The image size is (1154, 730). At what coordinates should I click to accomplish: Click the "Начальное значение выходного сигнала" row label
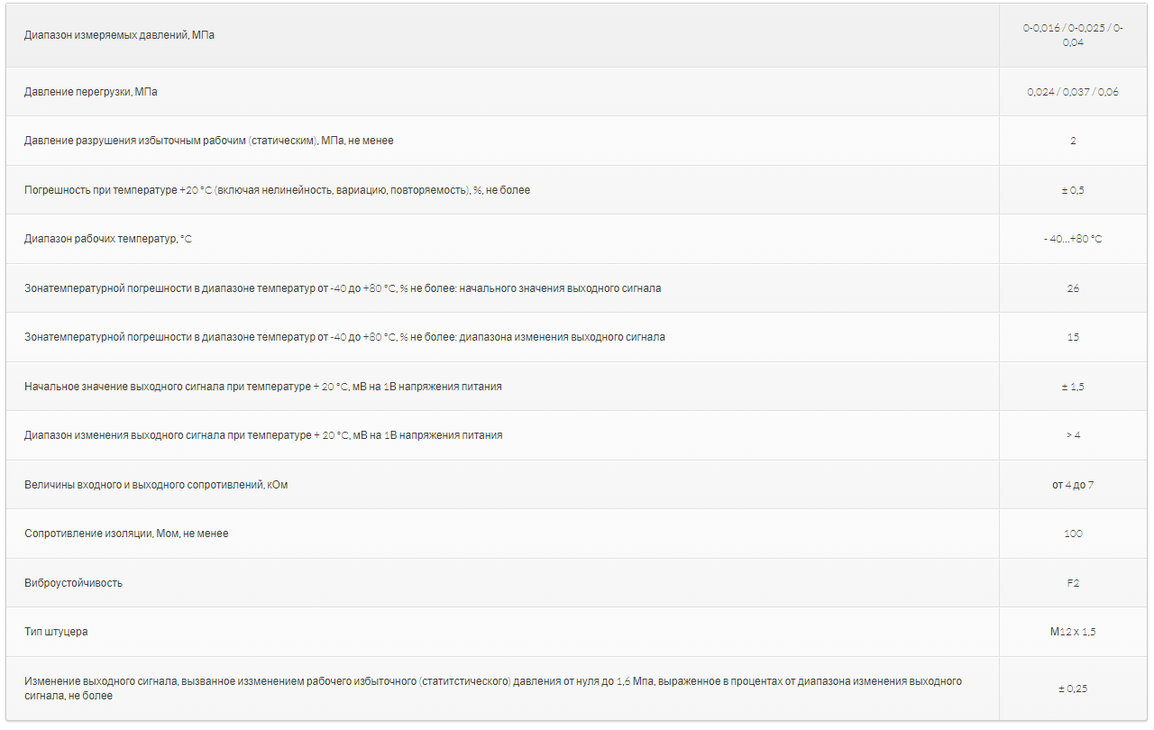point(263,387)
